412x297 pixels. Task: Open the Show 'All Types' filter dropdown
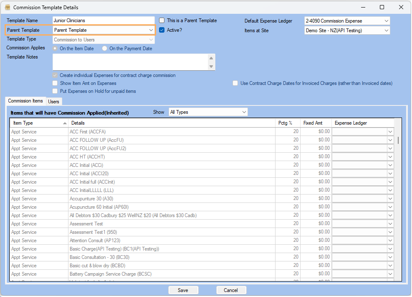click(244, 112)
